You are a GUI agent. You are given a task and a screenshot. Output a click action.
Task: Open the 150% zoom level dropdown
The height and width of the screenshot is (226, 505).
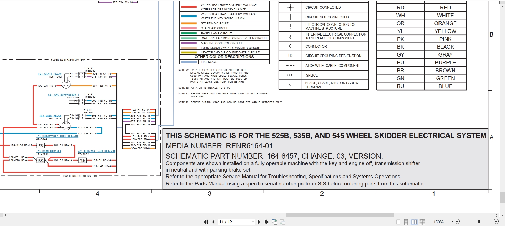452,222
